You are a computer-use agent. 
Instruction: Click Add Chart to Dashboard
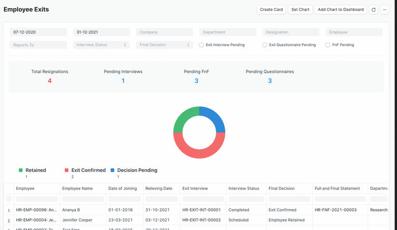click(341, 10)
